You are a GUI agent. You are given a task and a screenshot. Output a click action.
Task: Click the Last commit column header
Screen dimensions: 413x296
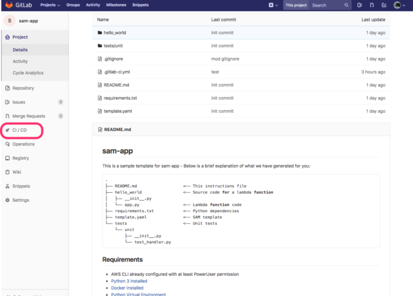click(x=224, y=20)
